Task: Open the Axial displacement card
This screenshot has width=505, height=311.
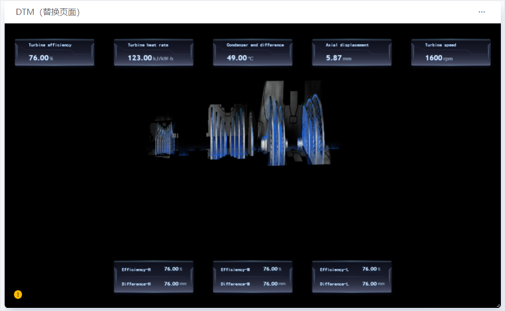Action: tap(352, 52)
